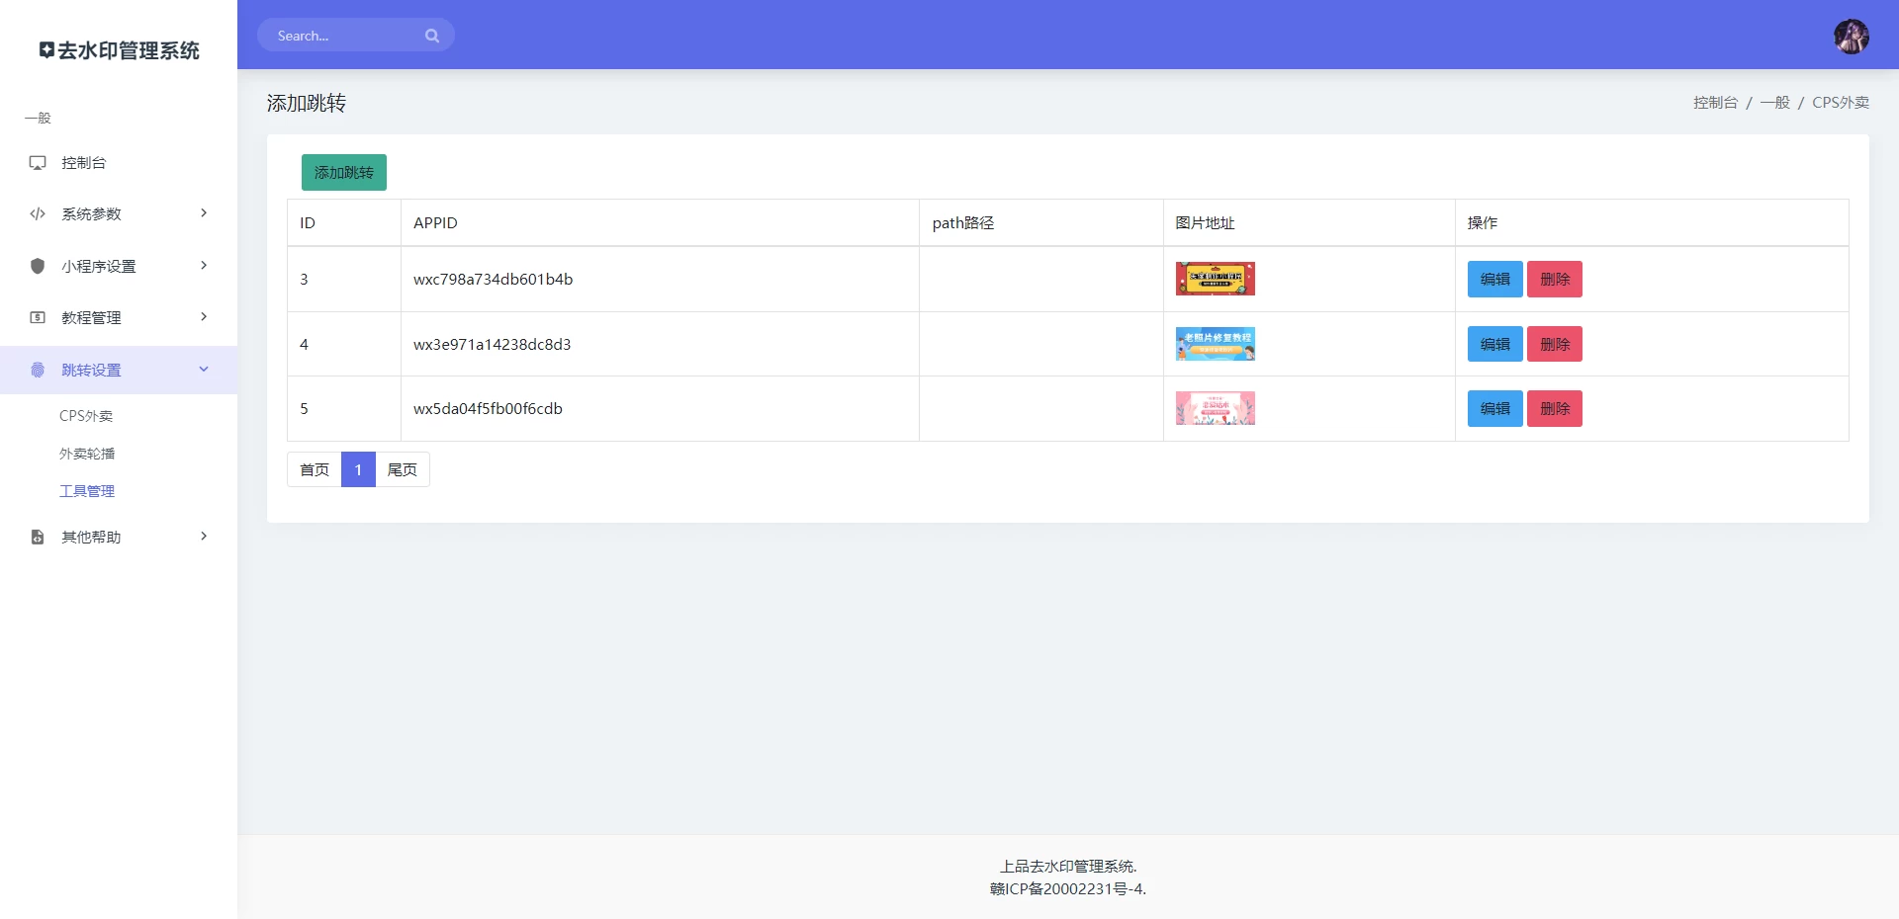The height and width of the screenshot is (919, 1899).
Task: Collapse the 跳转设置 submenu chevron
Action: (204, 370)
